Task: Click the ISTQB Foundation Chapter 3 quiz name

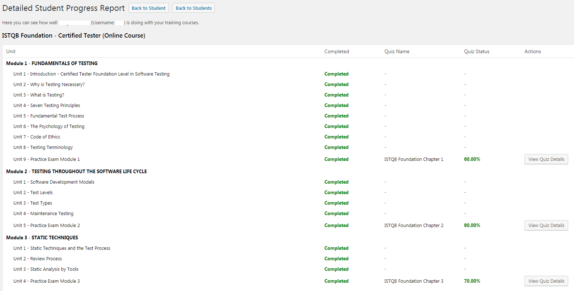Action: [414, 281]
